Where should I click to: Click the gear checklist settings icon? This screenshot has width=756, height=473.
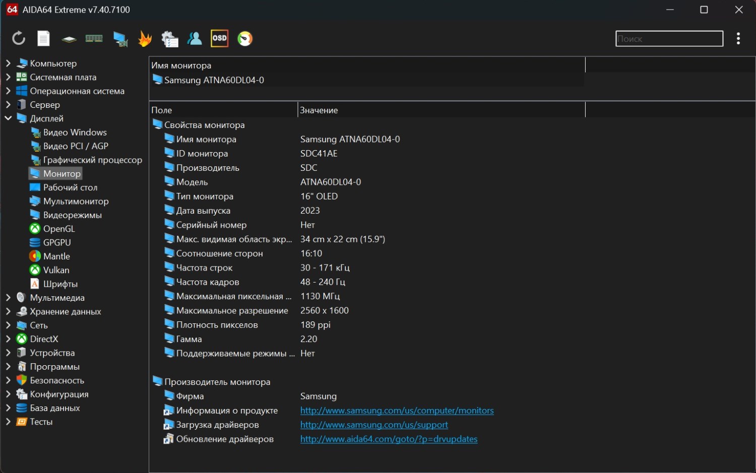click(x=170, y=39)
